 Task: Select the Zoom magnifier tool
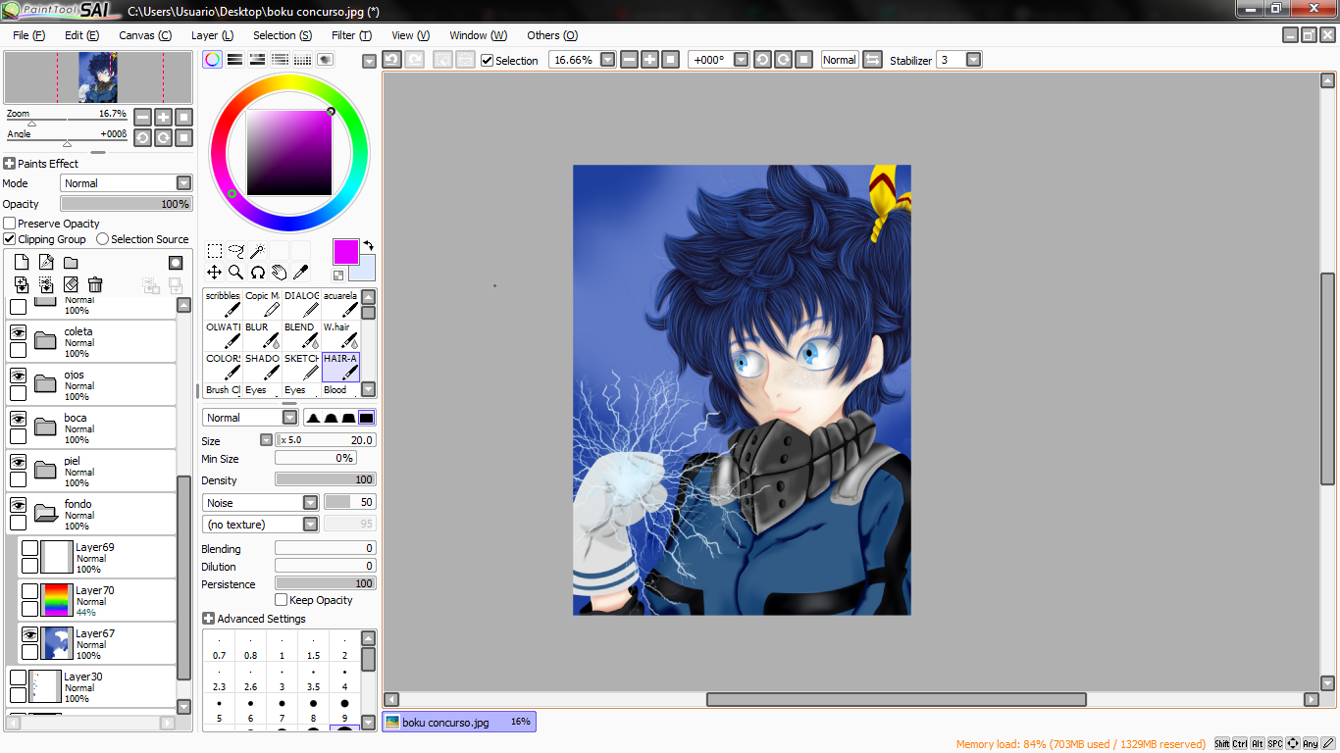pyautogui.click(x=236, y=273)
